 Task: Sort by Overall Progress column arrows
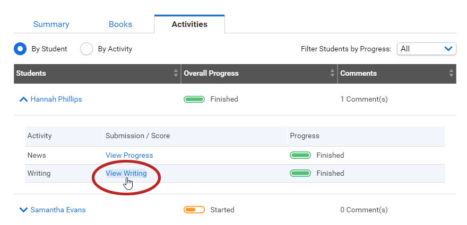332,73
